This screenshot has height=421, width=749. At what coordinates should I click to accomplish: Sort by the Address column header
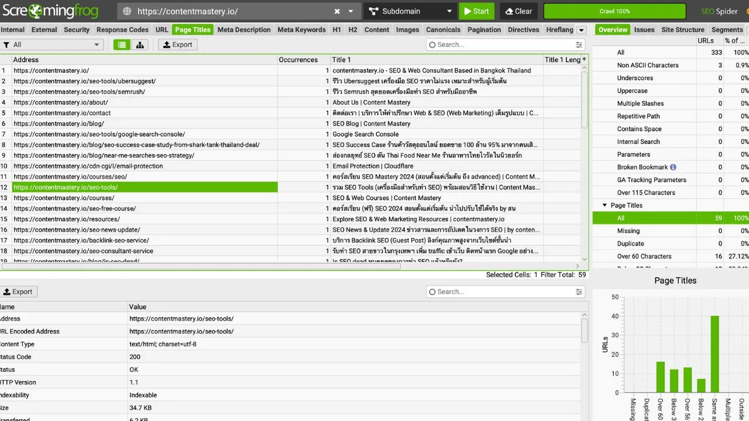pos(145,60)
